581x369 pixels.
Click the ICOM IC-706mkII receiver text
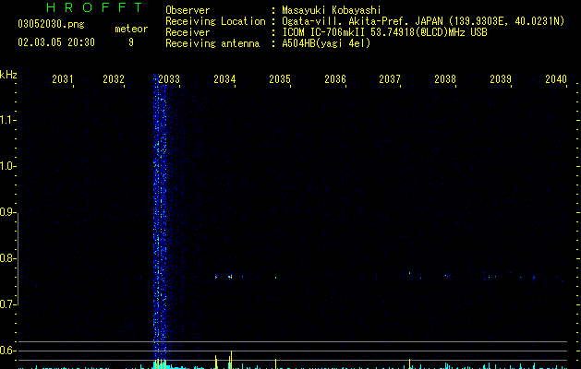pos(384,32)
